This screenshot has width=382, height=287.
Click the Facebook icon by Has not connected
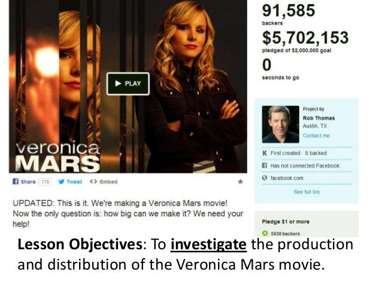[x=264, y=165]
